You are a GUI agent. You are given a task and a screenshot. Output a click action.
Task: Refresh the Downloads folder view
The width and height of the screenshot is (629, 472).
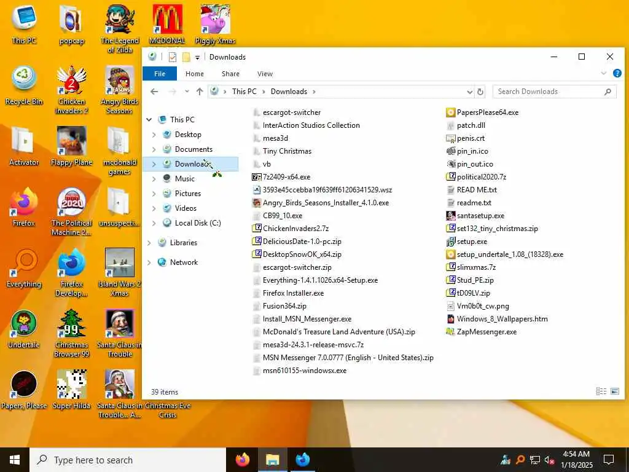coord(480,92)
